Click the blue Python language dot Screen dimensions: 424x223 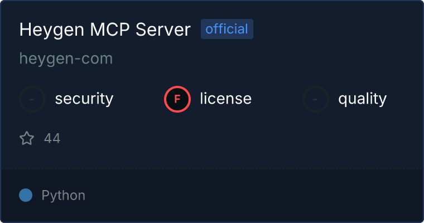pyautogui.click(x=26, y=195)
